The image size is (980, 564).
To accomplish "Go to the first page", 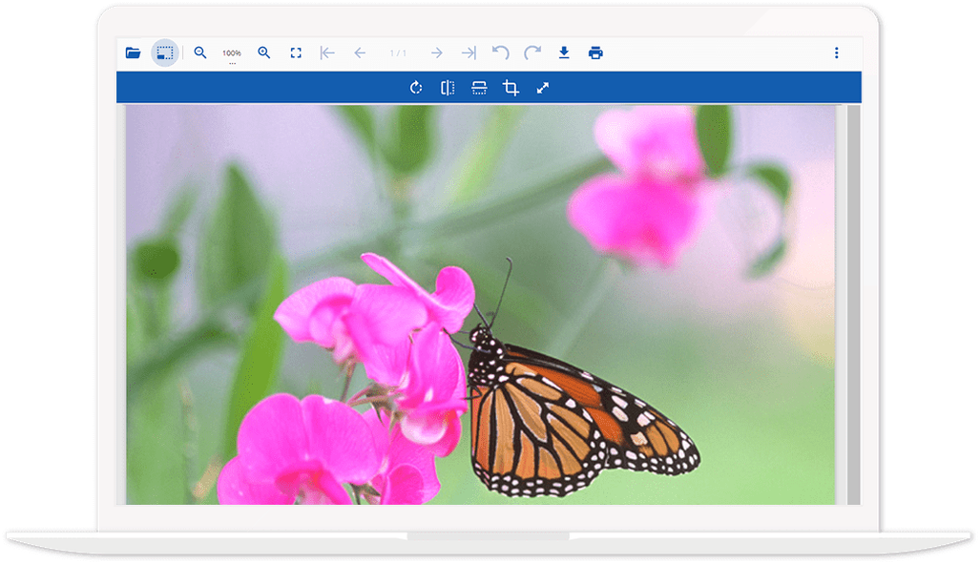I will [327, 53].
